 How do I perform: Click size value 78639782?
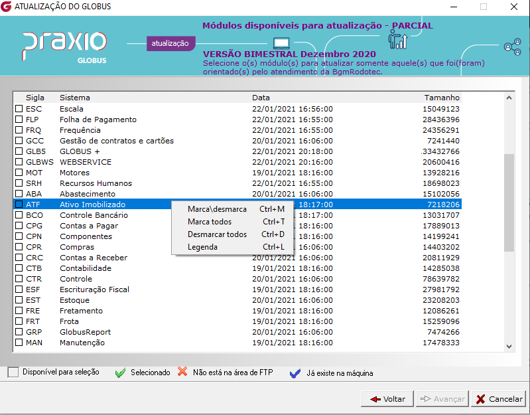441,279
